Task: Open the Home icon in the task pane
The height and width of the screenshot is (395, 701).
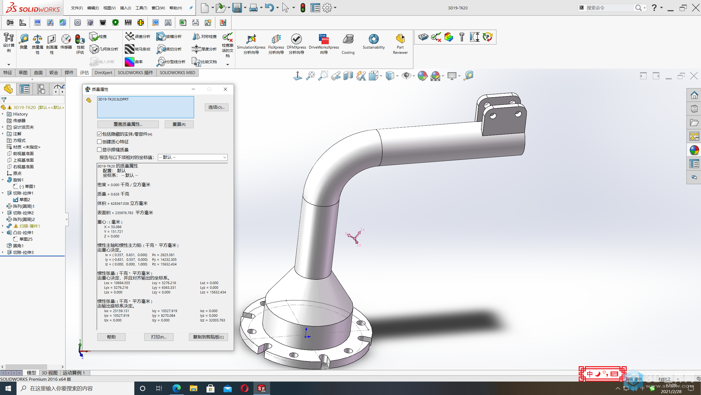Action: (694, 96)
